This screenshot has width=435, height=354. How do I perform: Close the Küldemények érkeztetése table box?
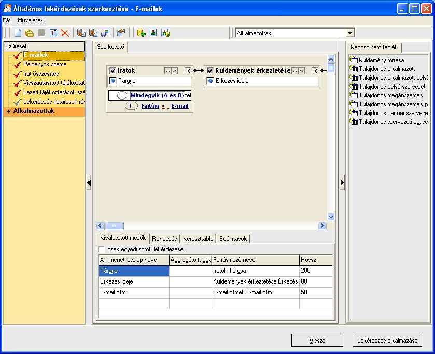point(315,70)
